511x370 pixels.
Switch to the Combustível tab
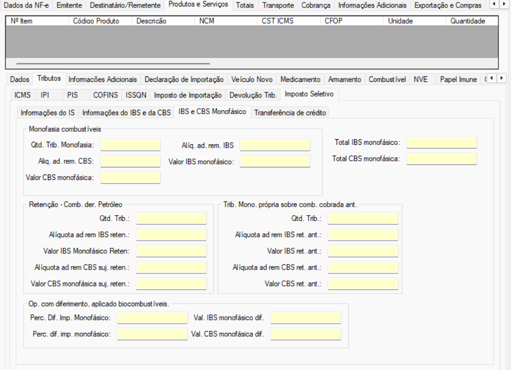pyautogui.click(x=387, y=79)
